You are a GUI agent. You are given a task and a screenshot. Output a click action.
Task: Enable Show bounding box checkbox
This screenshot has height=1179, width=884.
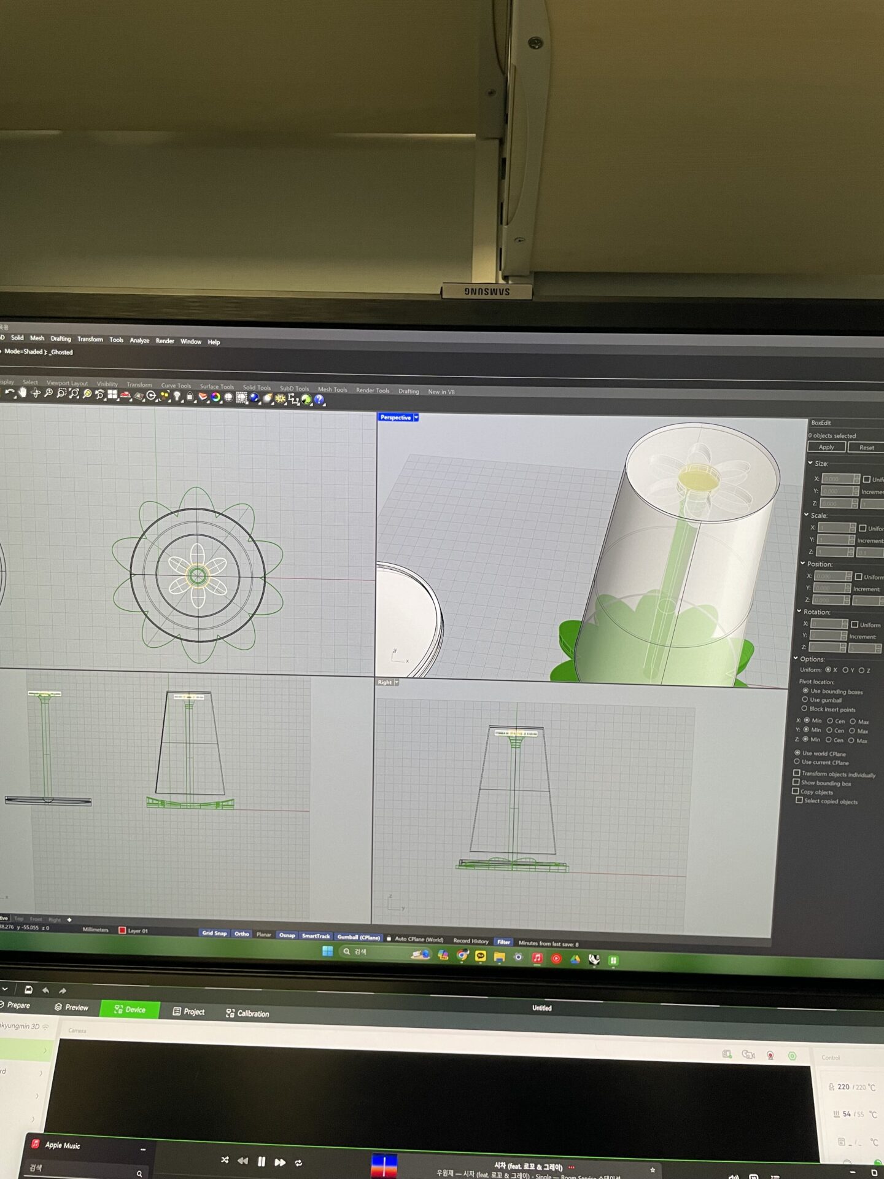click(x=796, y=782)
